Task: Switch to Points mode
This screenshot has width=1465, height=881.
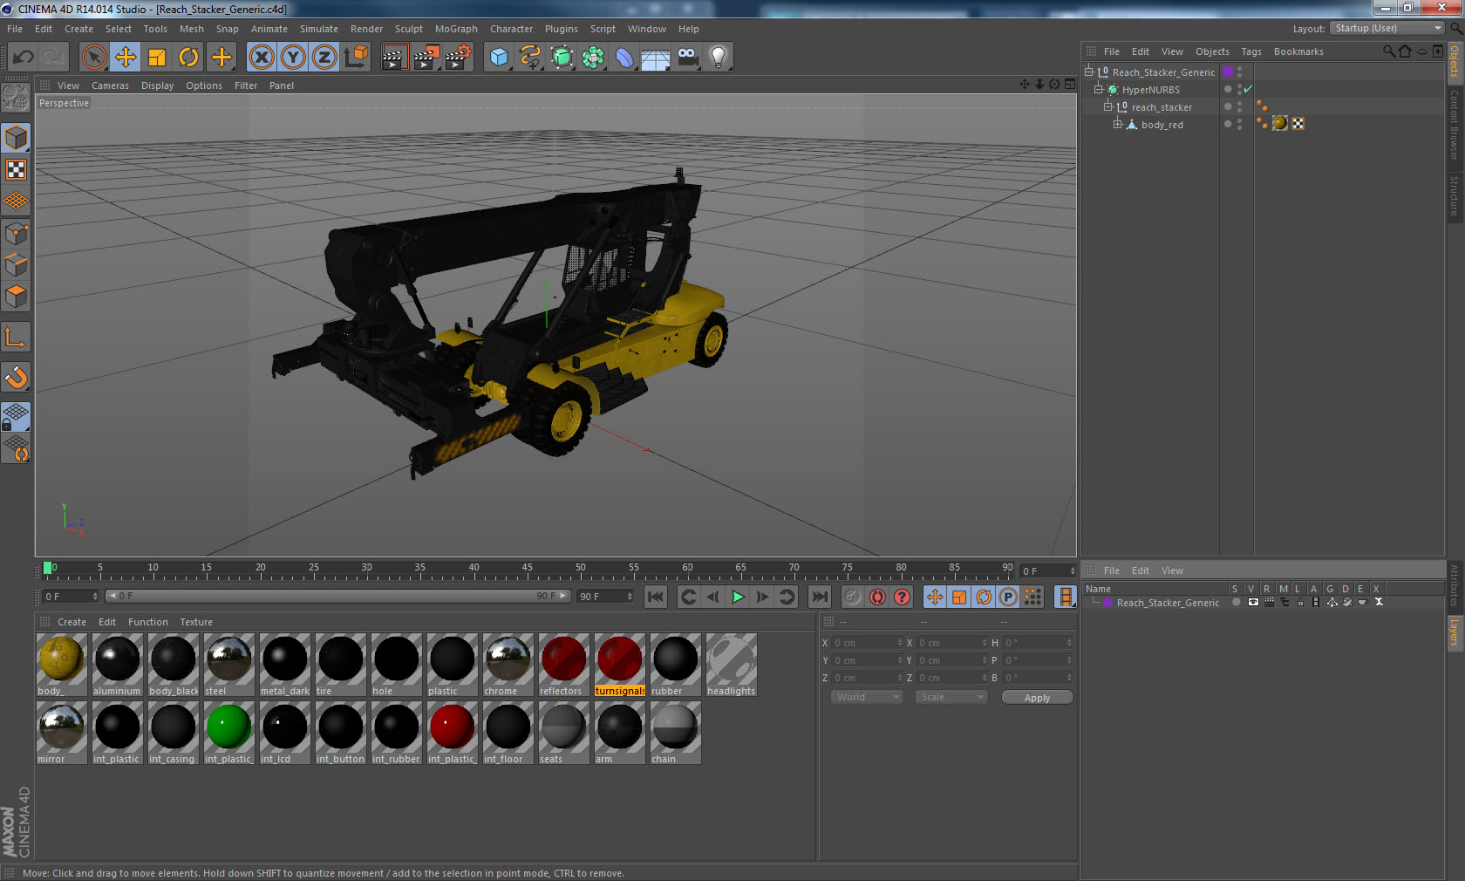Action: [17, 234]
